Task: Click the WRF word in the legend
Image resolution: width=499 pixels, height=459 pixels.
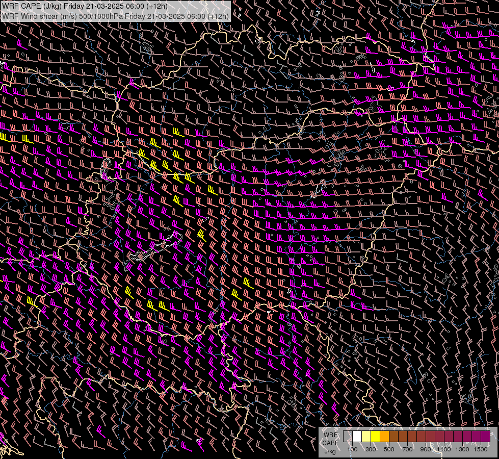Action: [x=330, y=435]
